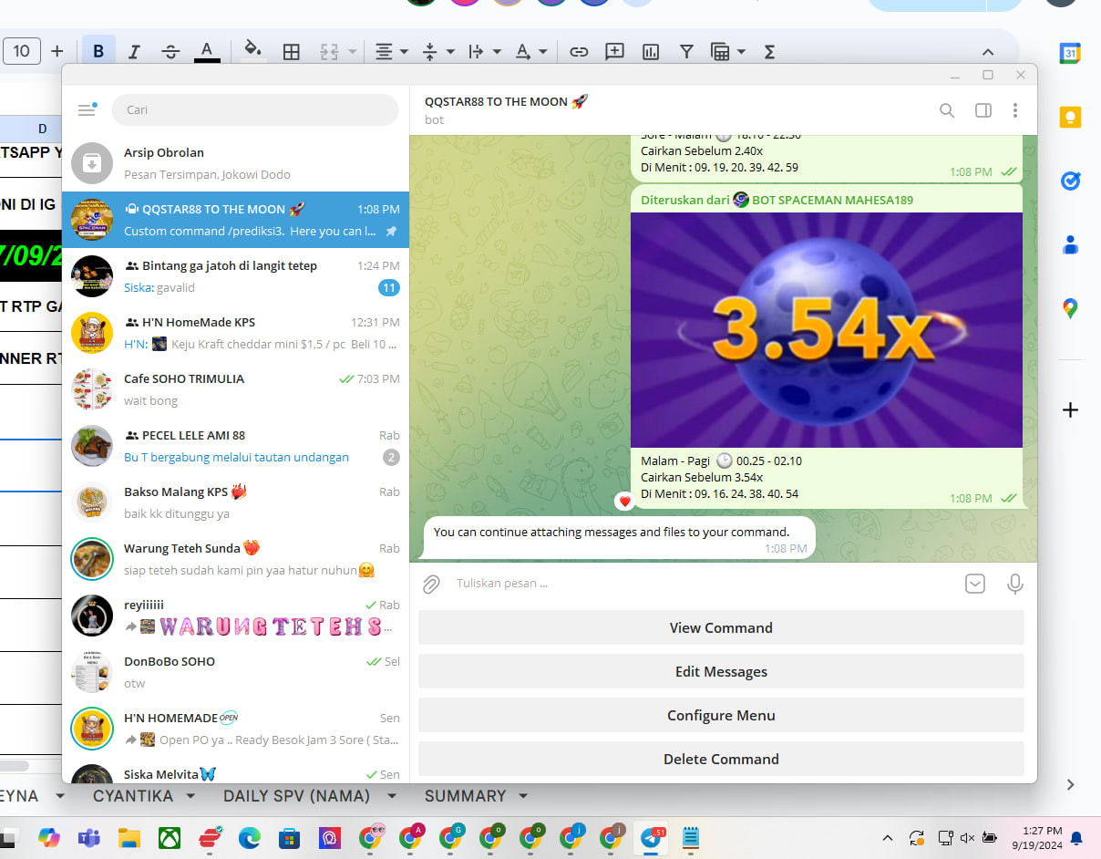
Task: Search within the QQSTAR88 chat
Action: pos(947,110)
